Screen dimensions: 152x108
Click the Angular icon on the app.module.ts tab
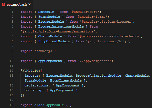[4, 5]
